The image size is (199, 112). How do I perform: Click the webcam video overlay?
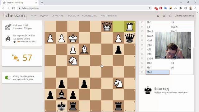tap(173, 45)
